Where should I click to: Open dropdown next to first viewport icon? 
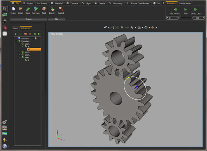pyautogui.click(x=109, y=28)
